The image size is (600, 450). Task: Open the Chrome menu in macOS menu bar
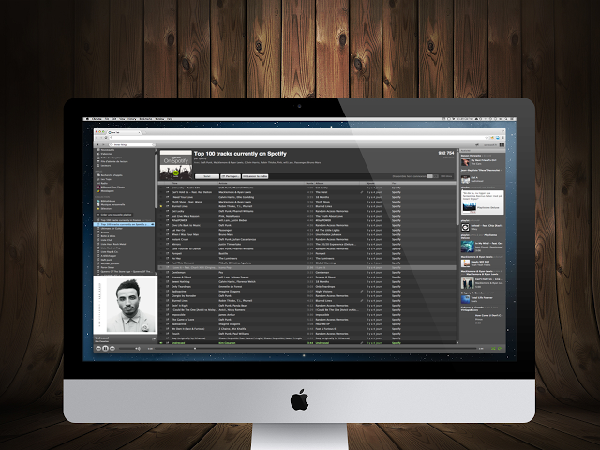(97, 119)
